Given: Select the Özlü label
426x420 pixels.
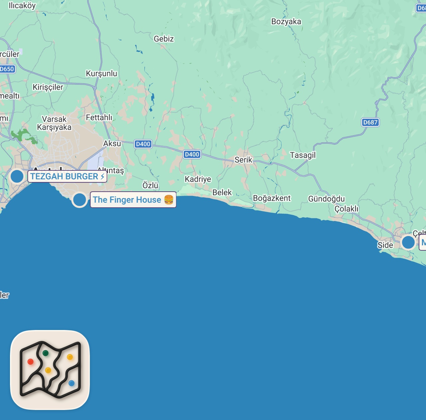Looking at the screenshot, I should point(150,185).
